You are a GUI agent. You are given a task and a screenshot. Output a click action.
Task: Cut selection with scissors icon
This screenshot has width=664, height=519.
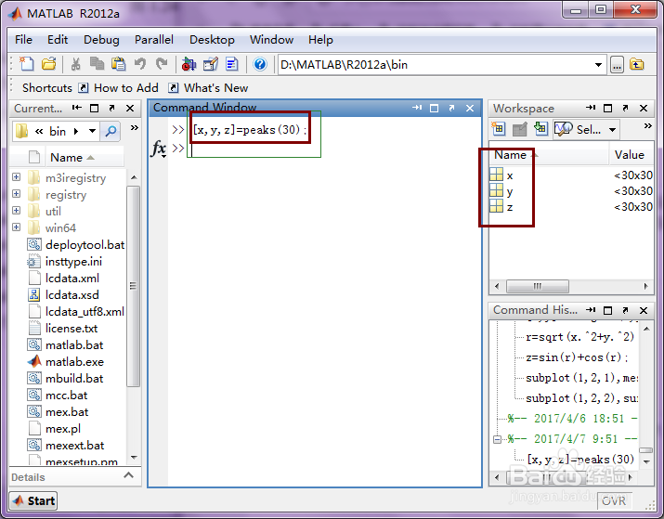(76, 64)
